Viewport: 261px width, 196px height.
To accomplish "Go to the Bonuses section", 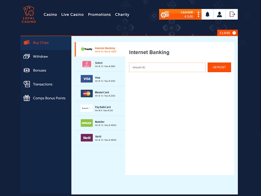I will pyautogui.click(x=40, y=71).
